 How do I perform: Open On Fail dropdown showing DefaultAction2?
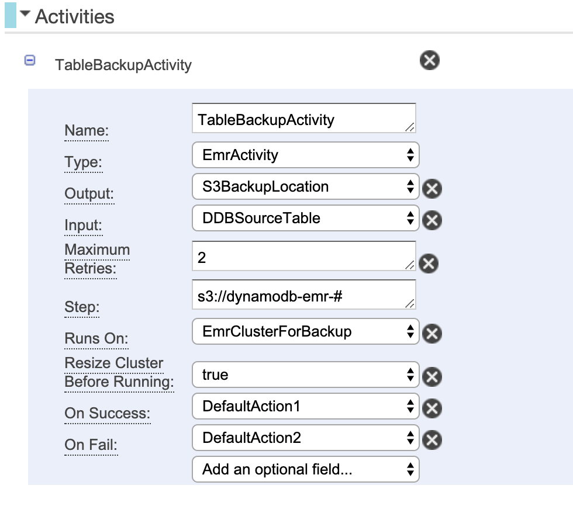(305, 438)
